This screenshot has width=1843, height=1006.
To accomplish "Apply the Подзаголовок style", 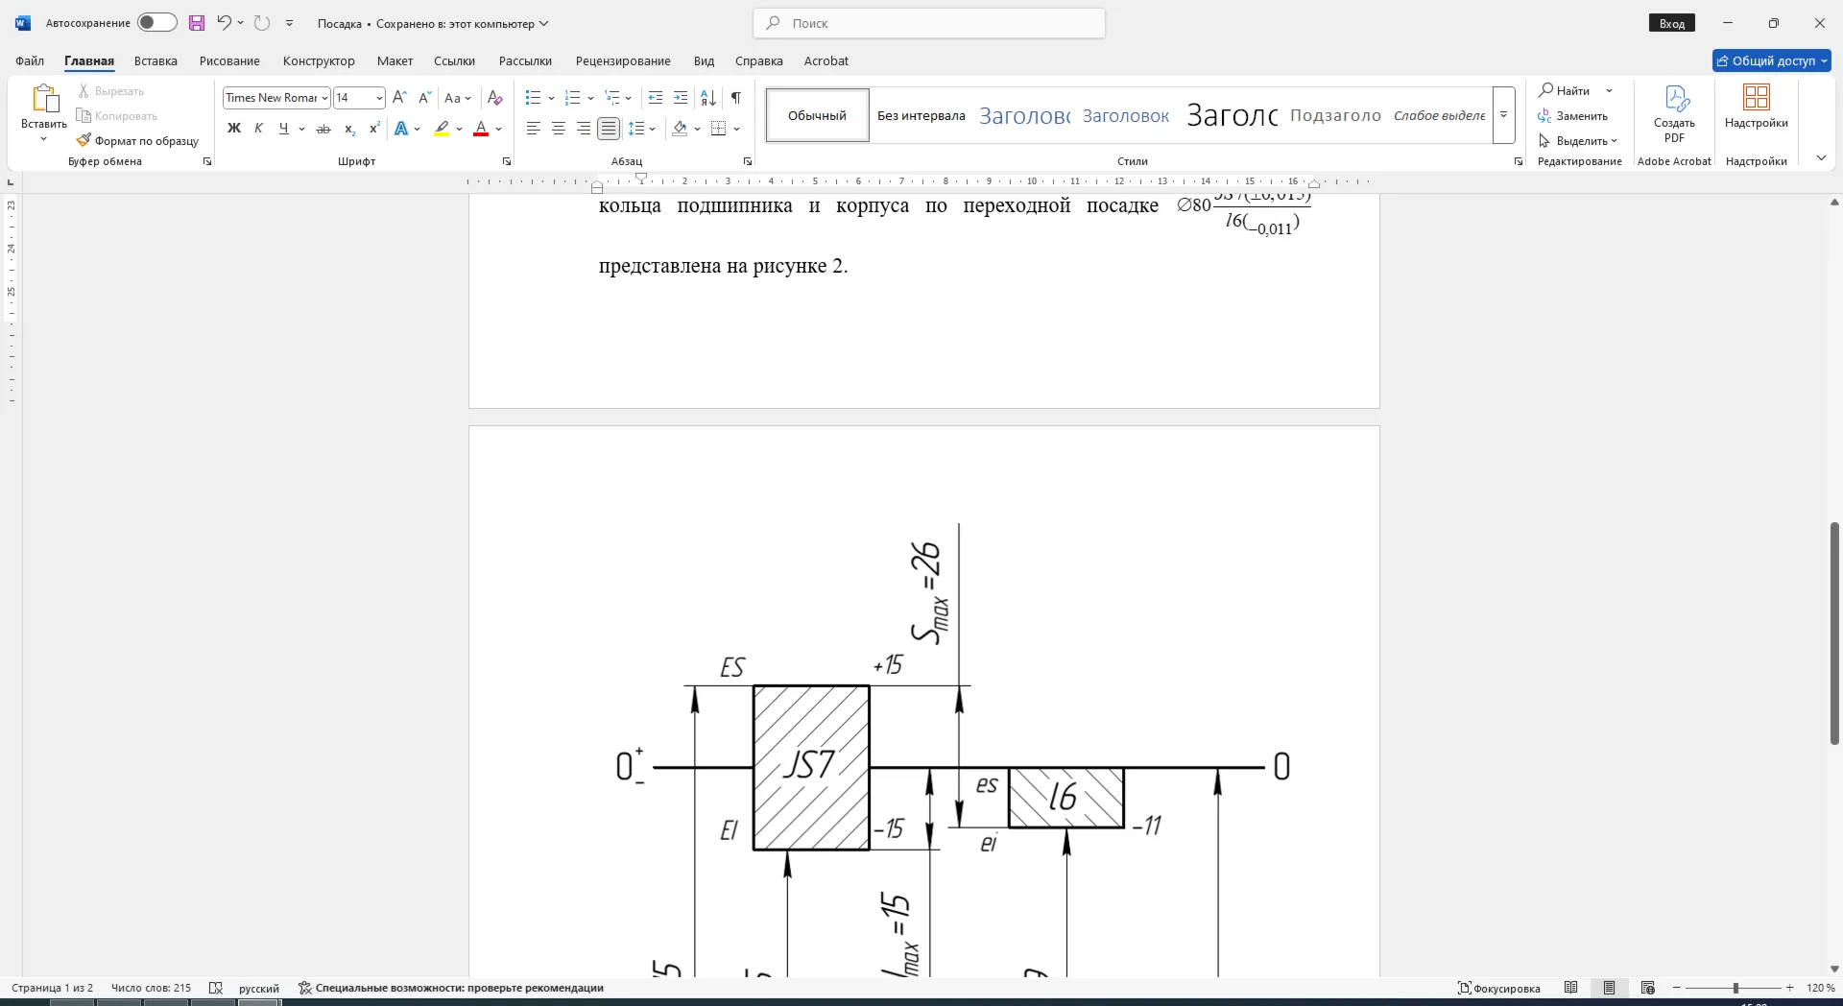I will coord(1335,115).
